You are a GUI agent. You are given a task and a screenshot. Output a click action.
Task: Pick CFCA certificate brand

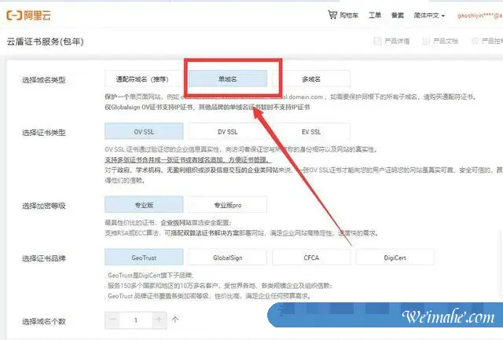coord(311,257)
